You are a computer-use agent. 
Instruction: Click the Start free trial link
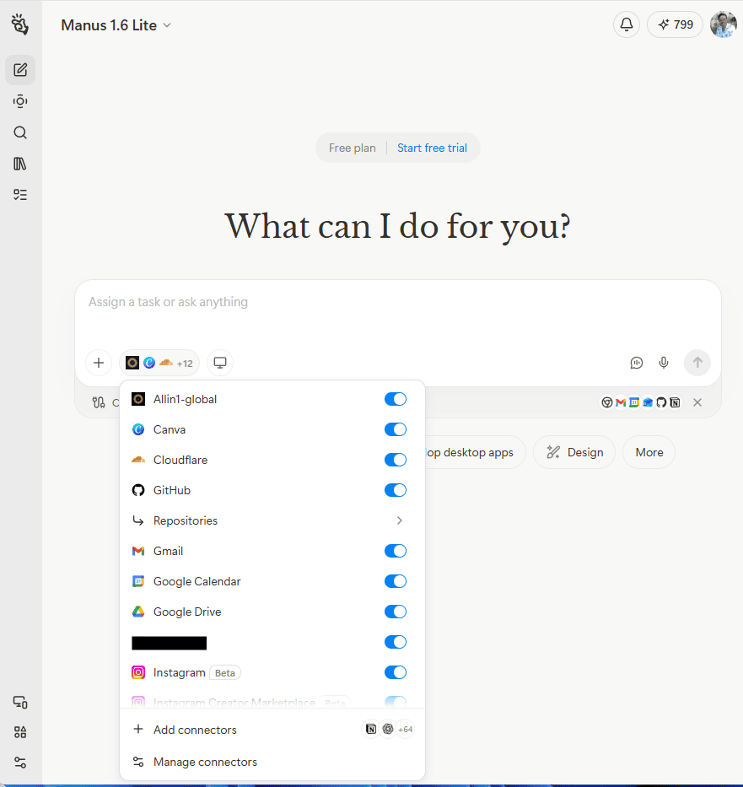(x=432, y=148)
